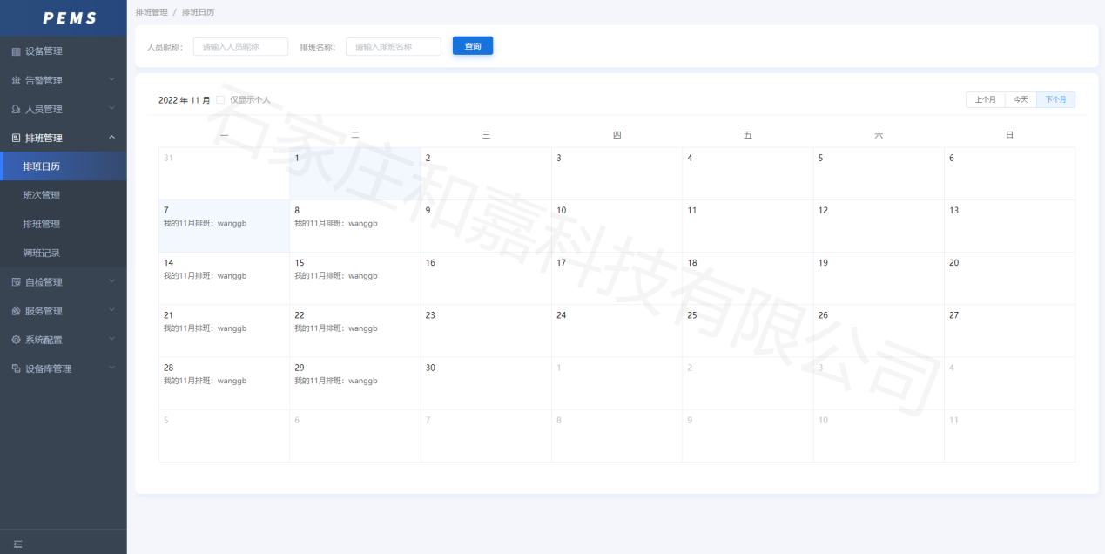Screen dimensions: 1105x554
Task: Focus the 人员昵称 input field
Action: [x=240, y=47]
